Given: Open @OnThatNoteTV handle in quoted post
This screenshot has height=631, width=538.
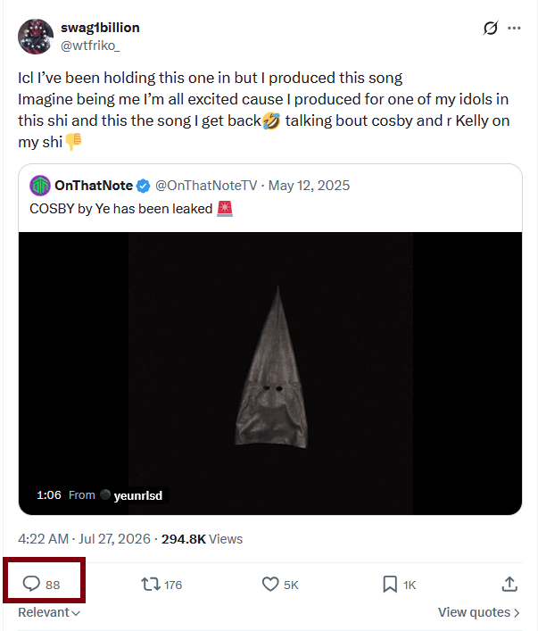Looking at the screenshot, I should [x=206, y=186].
